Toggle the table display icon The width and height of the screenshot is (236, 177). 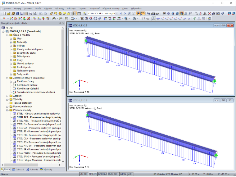[79, 14]
